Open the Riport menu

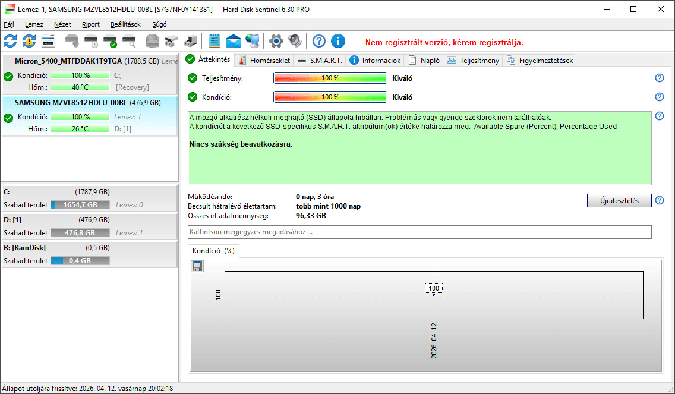click(91, 24)
